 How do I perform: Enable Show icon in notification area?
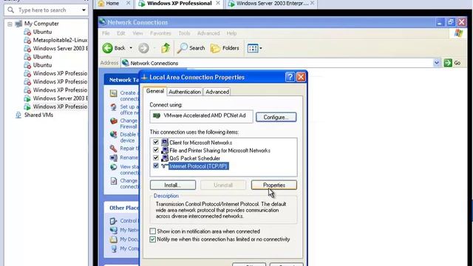pos(153,231)
